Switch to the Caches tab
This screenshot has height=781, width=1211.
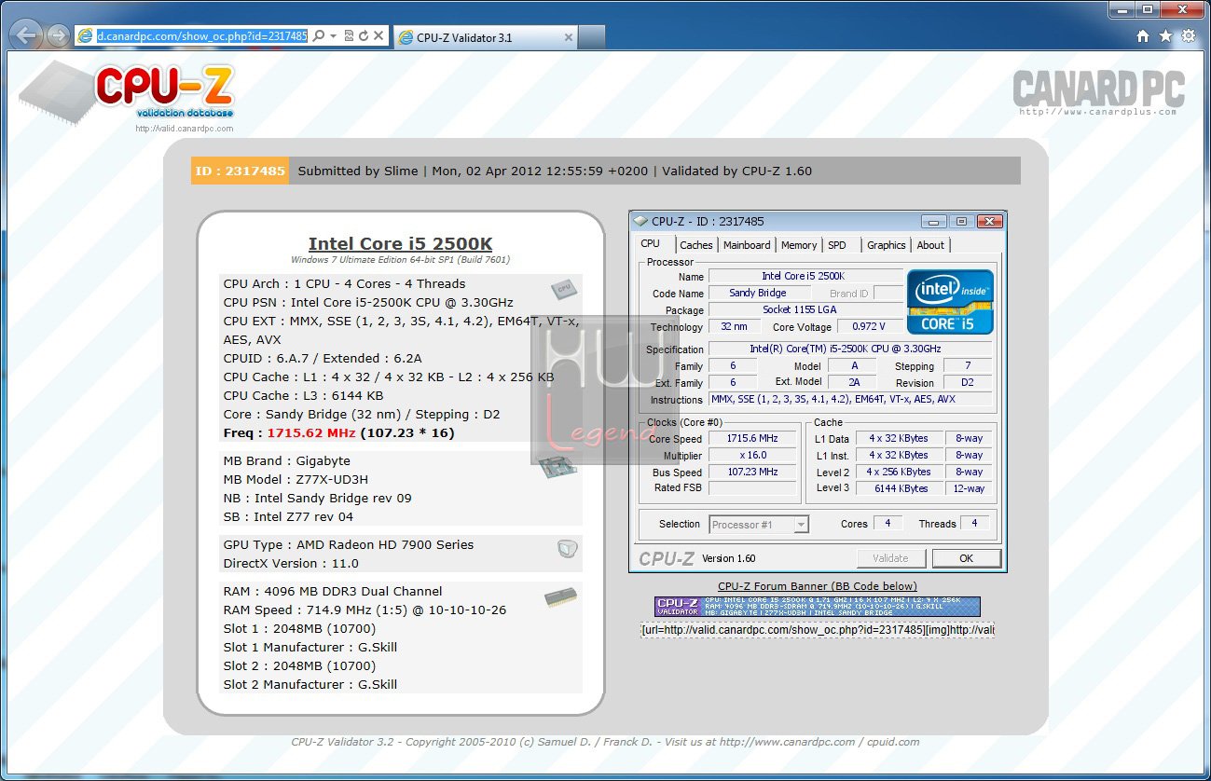[x=696, y=245]
